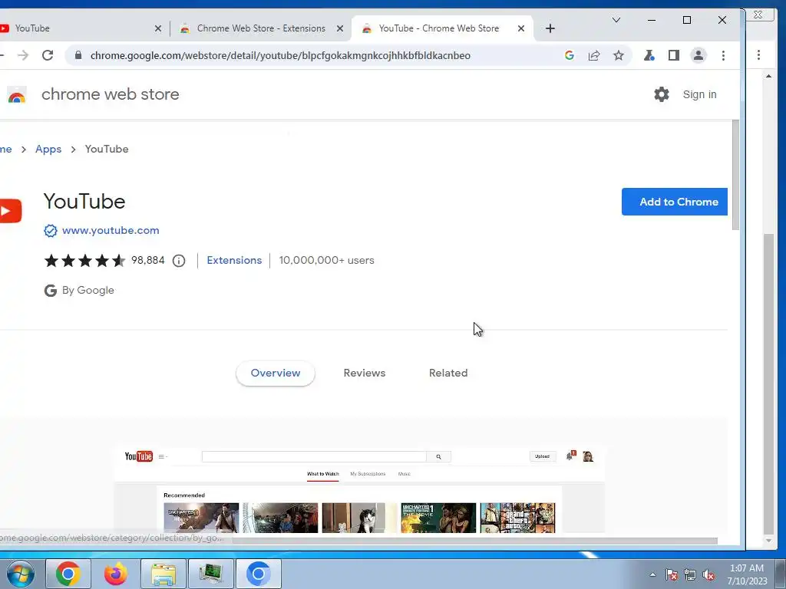Image resolution: width=786 pixels, height=589 pixels.
Task: Click the Action Center flag icon
Action: point(672,574)
